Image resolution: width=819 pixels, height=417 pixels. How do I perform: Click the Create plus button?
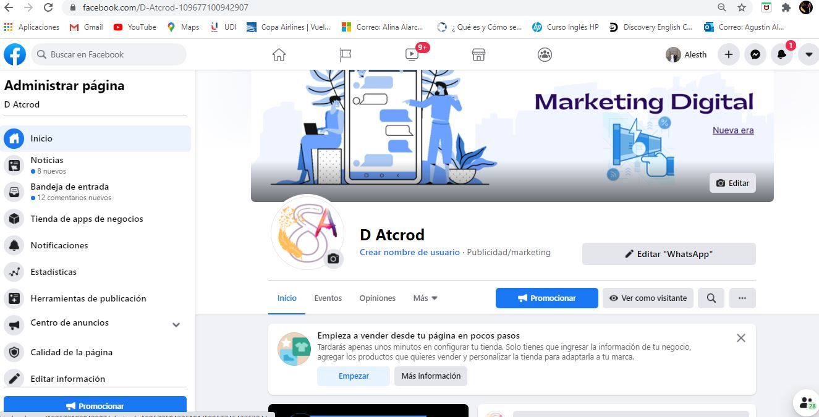[729, 54]
